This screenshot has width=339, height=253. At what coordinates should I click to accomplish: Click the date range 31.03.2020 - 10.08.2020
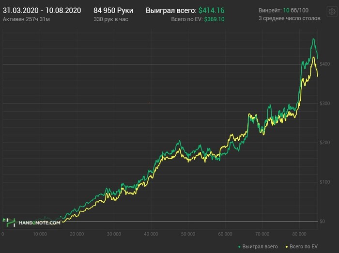coord(42,10)
